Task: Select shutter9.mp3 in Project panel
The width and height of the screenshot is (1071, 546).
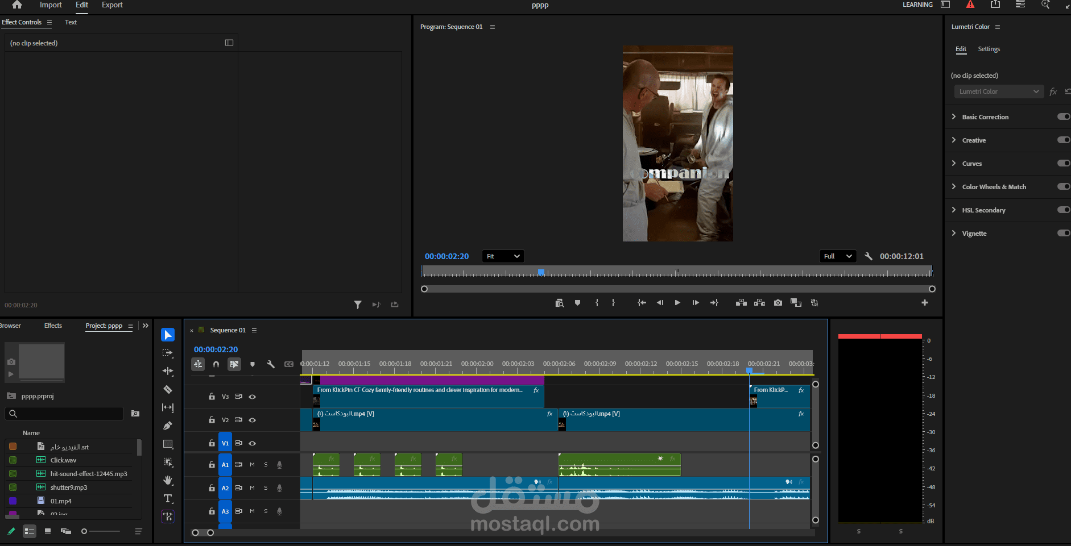Action: [69, 487]
